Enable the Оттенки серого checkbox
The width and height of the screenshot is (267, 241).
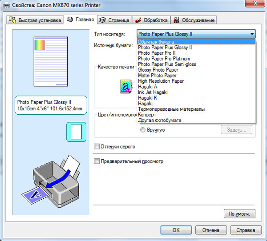97,146
